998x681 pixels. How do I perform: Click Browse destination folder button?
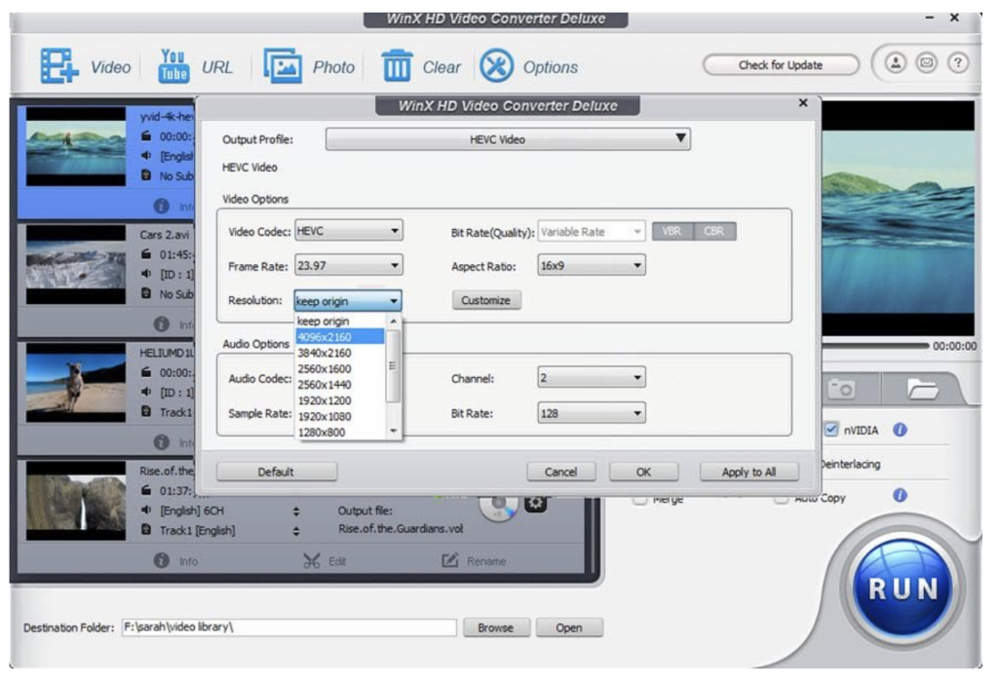[496, 627]
